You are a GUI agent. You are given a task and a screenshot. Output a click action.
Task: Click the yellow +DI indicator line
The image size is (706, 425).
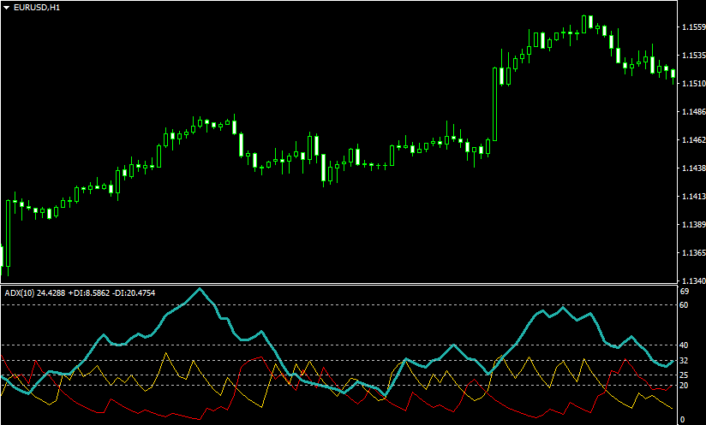pos(167,355)
